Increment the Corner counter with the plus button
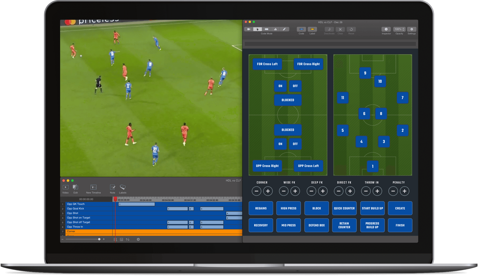 [268, 191]
